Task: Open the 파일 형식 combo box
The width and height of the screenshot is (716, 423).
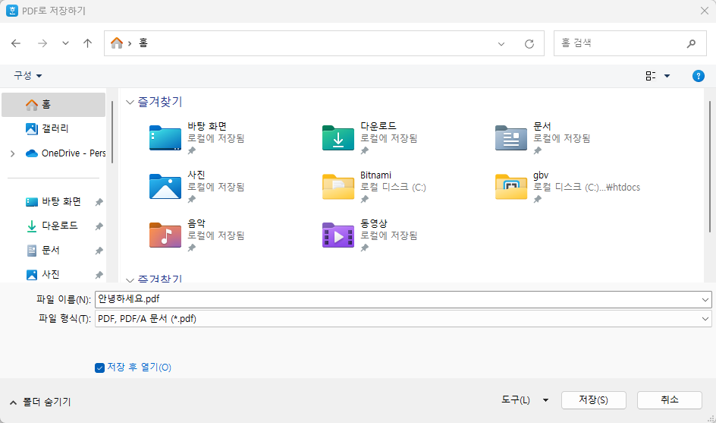Action: coord(404,319)
